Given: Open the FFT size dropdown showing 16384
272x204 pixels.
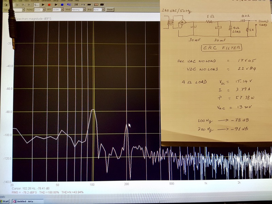Looking at the screenshot, I should click(62, 10).
